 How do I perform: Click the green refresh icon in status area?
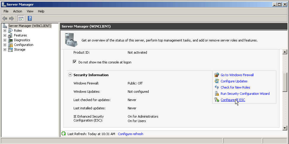point(63,134)
